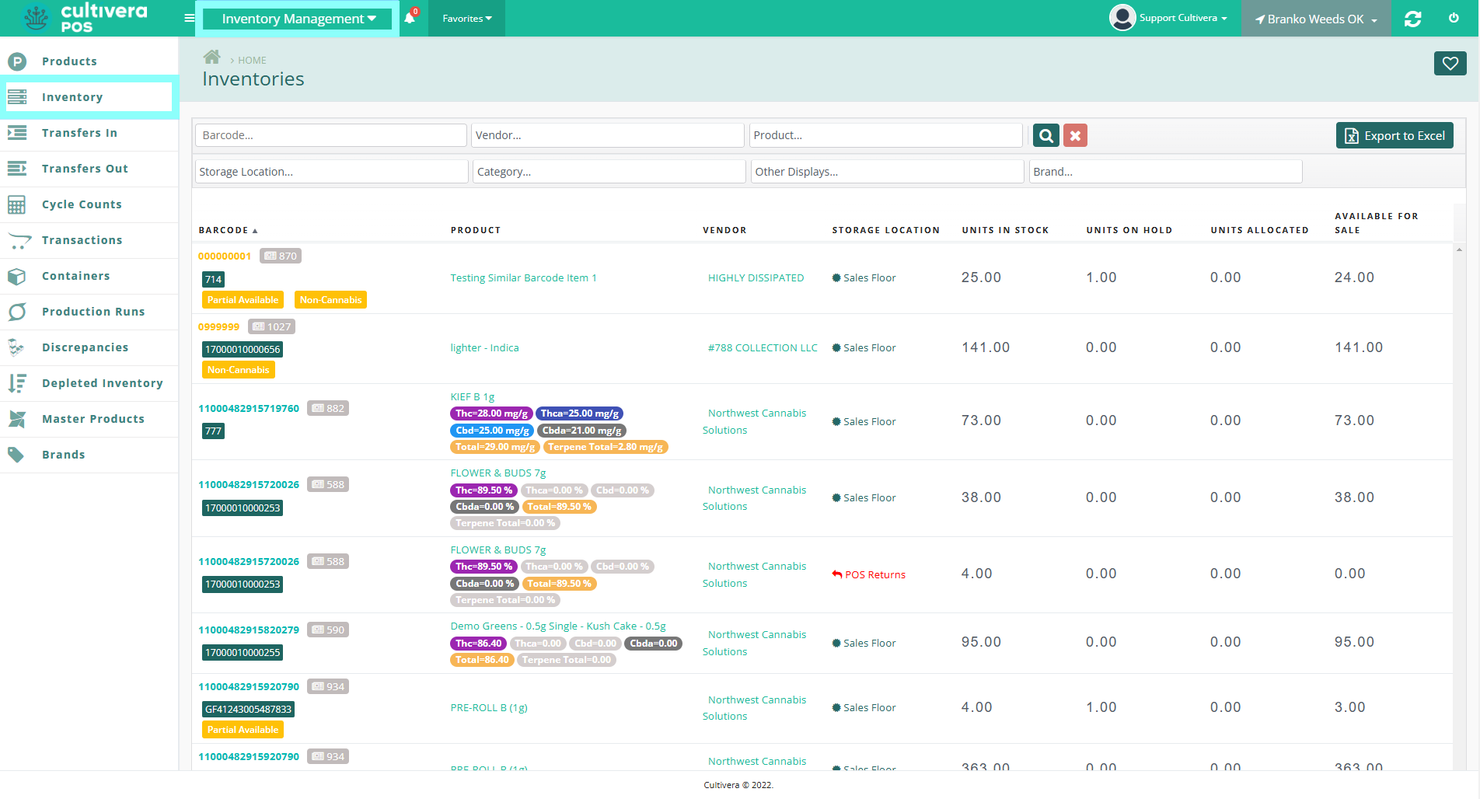Click the power logout icon
The image size is (1480, 799).
tap(1454, 18)
